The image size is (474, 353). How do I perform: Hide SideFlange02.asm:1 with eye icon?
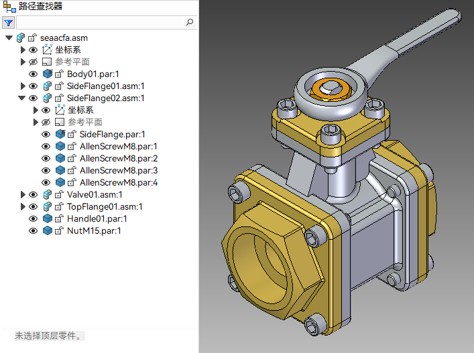[34, 98]
